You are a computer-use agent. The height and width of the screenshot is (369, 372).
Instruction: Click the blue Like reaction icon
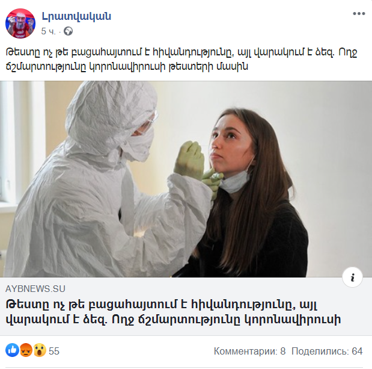tap(12, 350)
